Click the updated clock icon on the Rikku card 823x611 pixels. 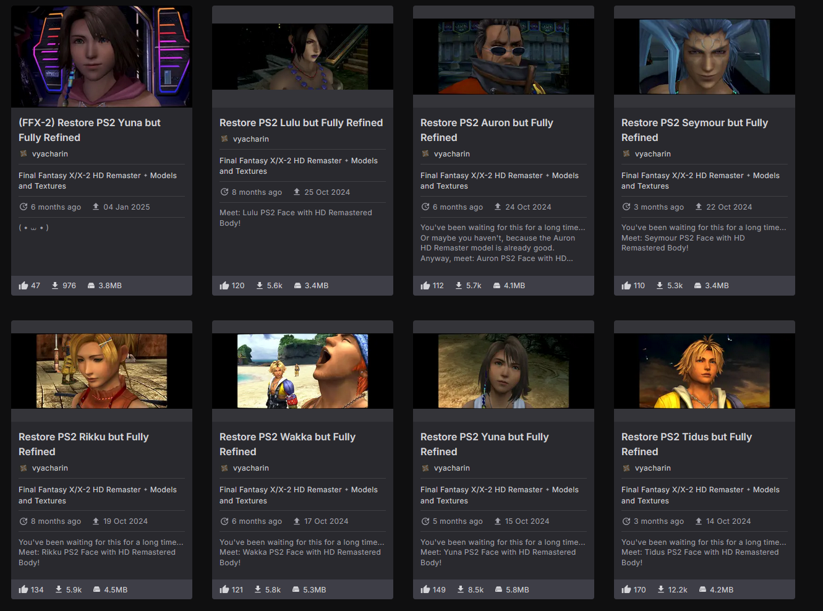click(23, 521)
